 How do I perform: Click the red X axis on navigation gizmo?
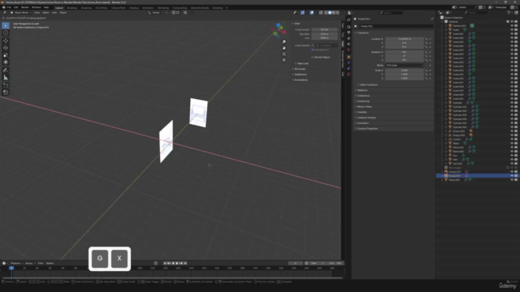(284, 32)
